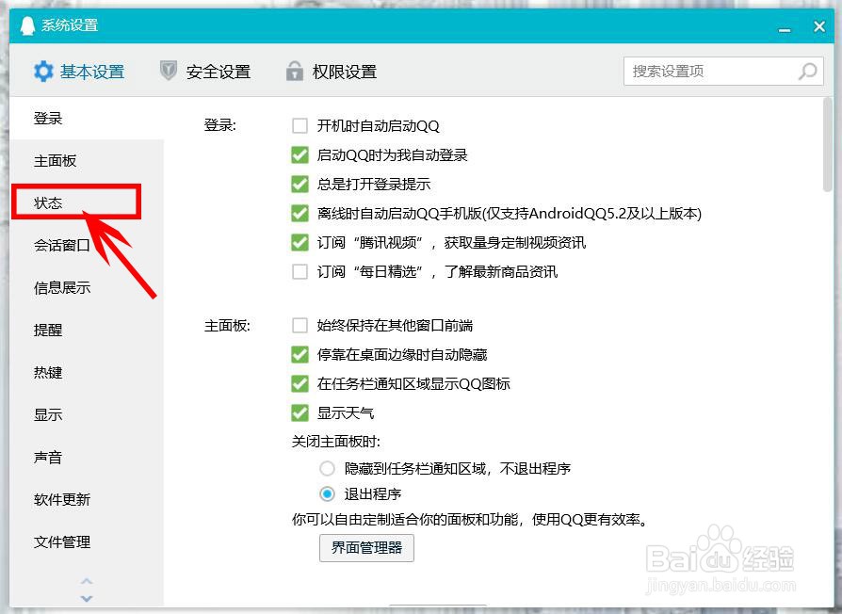This screenshot has width=842, height=614.
Task: Click the vertical scrollbar thumb
Action: pyautogui.click(x=828, y=144)
